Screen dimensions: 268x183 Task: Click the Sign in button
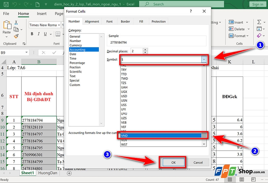click(x=258, y=4)
